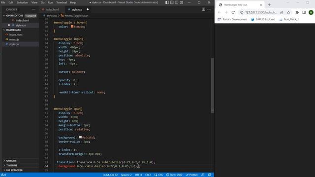Open new Chrome tab with plus

pyautogui.click(x=269, y=4)
